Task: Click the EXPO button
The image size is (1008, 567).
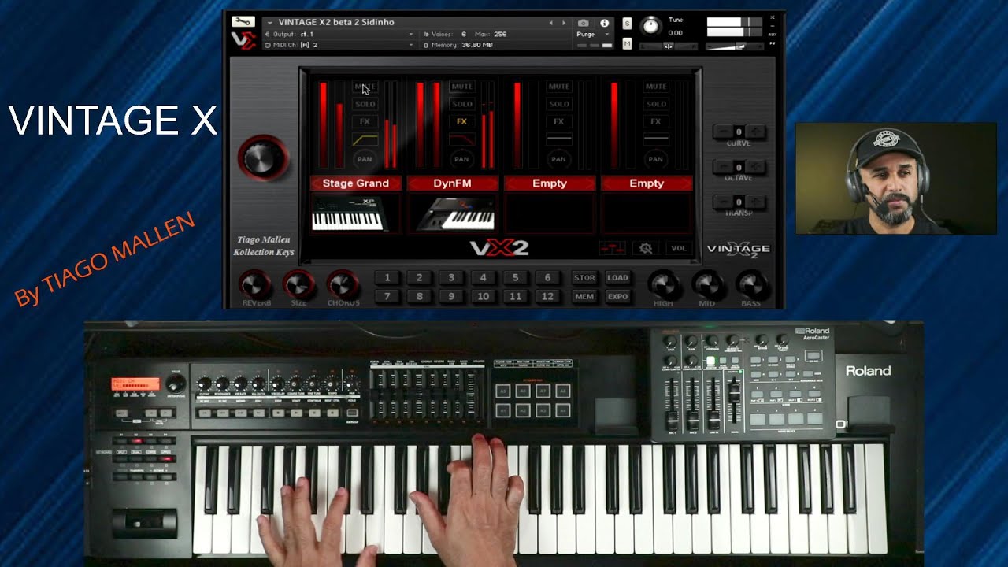Action: point(617,296)
